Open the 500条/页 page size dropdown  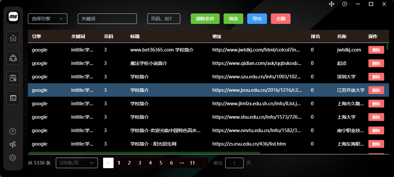[77, 163]
